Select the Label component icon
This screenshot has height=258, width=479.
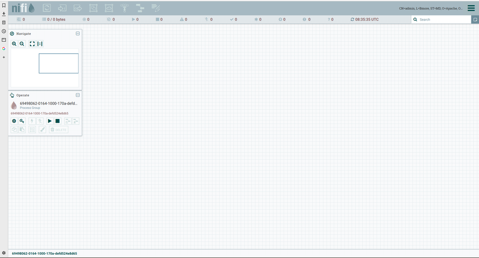pos(156,8)
